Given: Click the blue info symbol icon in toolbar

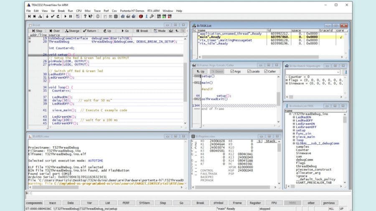Looking at the screenshot, I should tap(146, 17).
